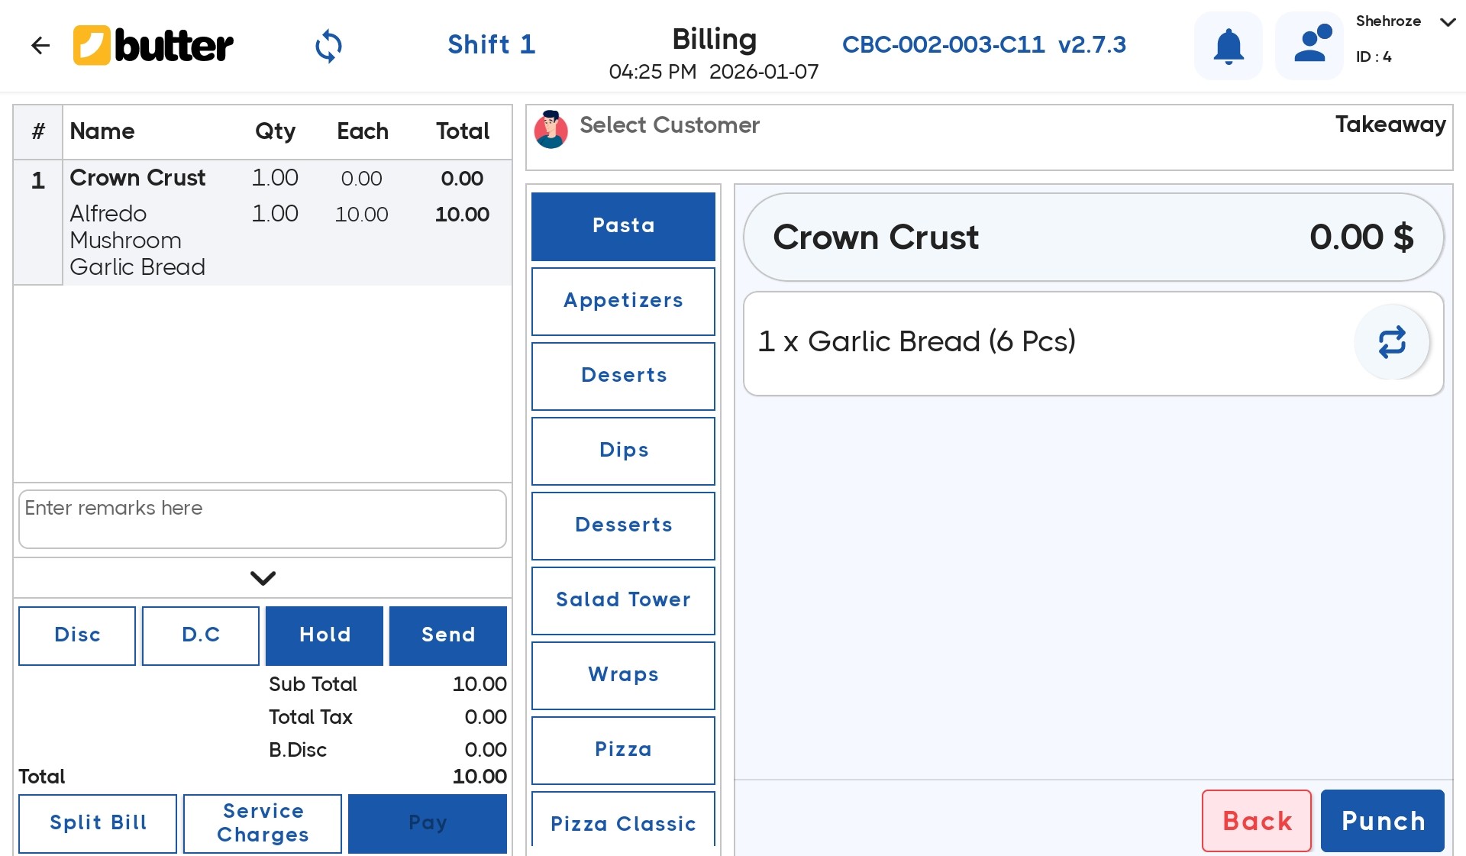Toggle the Takeaway order type
The height and width of the screenshot is (856, 1466).
[x=1390, y=124]
